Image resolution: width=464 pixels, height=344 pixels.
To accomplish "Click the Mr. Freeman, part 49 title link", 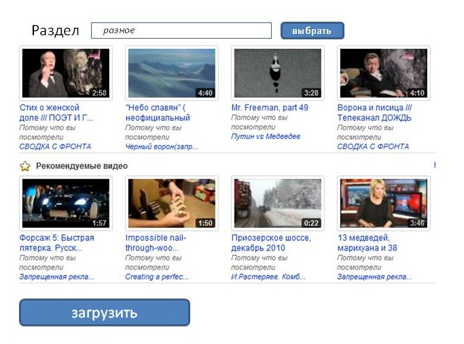I will coord(270,108).
